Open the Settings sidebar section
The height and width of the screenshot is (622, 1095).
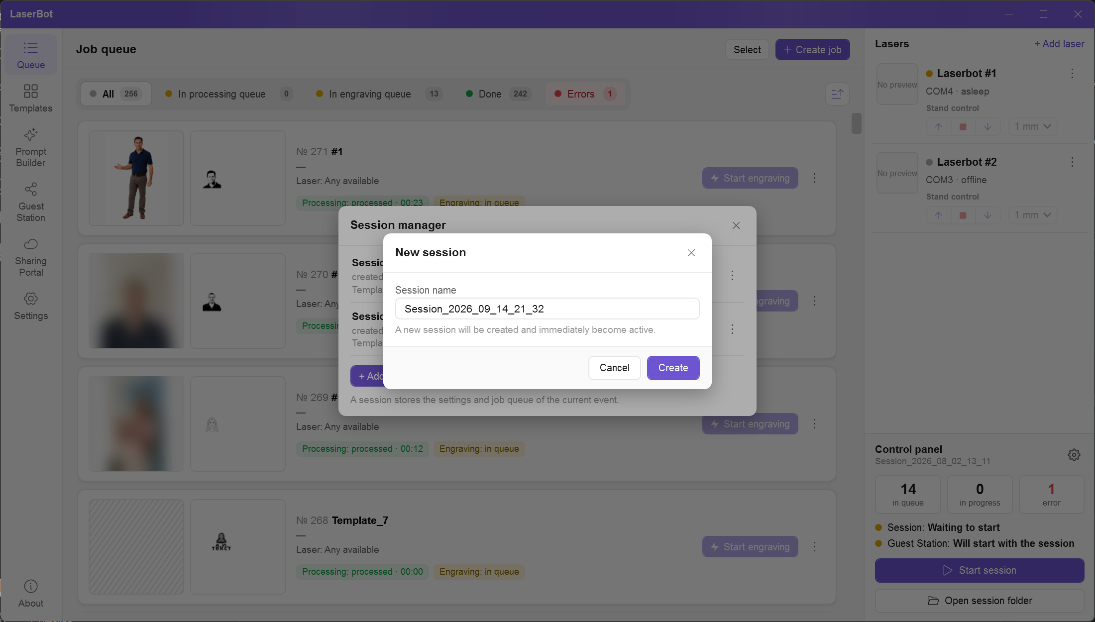pos(31,306)
